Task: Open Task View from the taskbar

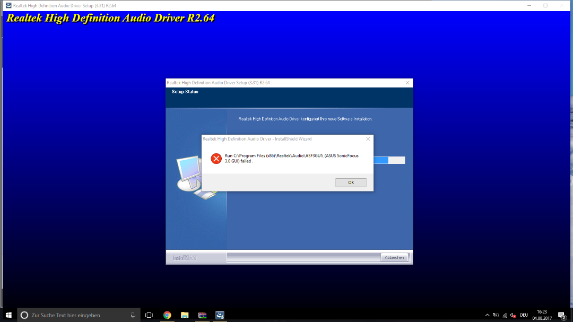Action: (149, 315)
